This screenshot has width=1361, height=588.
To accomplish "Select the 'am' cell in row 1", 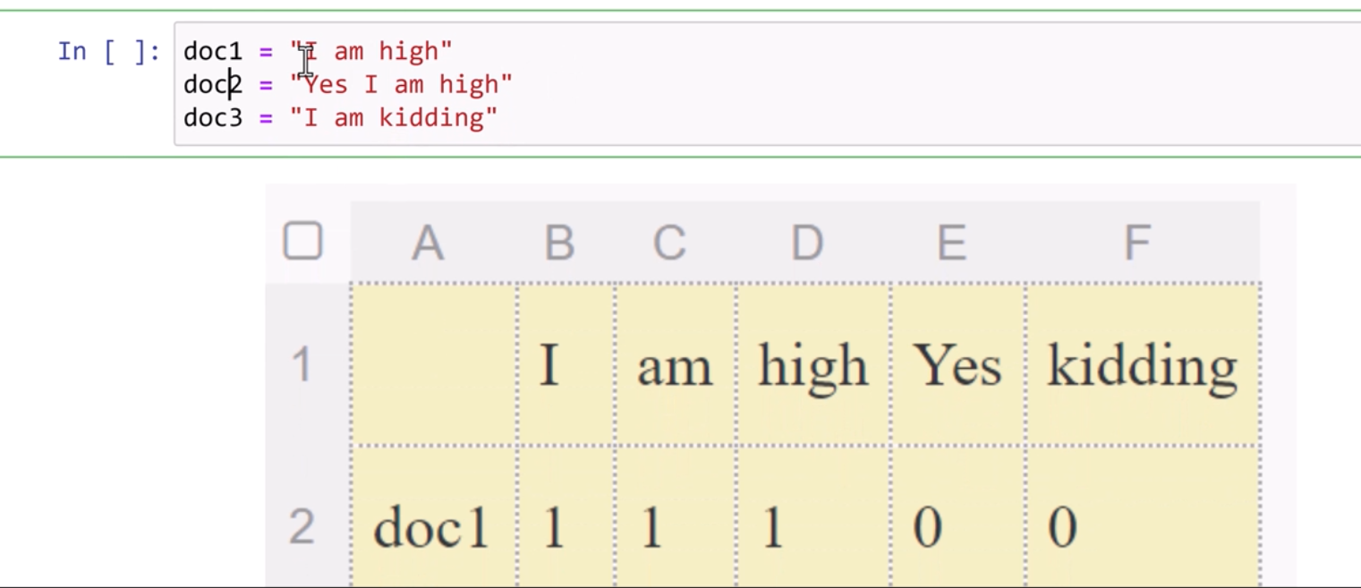I will [x=675, y=366].
